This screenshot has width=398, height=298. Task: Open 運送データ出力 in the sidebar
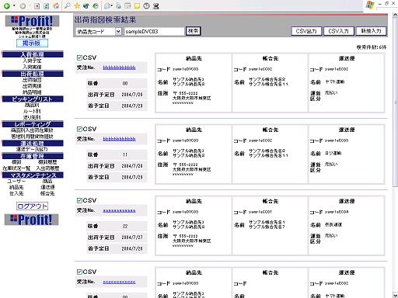pyautogui.click(x=32, y=149)
